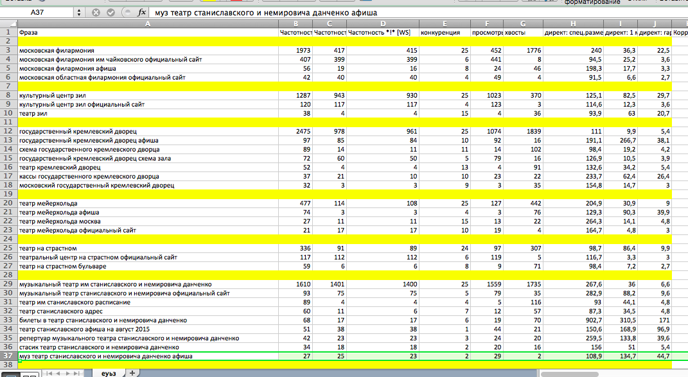The width and height of the screenshot is (688, 377).
Task: Select cell государственный кремлевский дворец
Action: pos(148,131)
